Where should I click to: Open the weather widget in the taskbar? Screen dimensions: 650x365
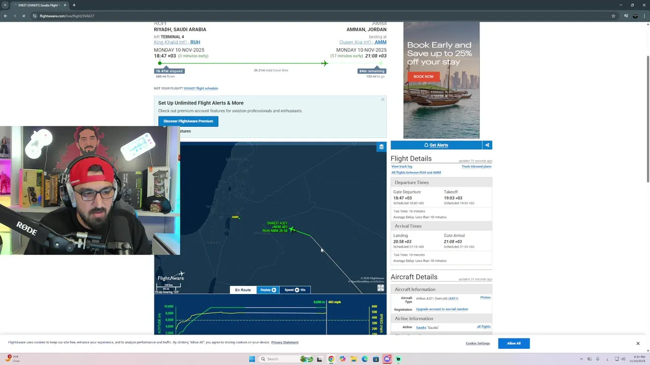coord(13,358)
